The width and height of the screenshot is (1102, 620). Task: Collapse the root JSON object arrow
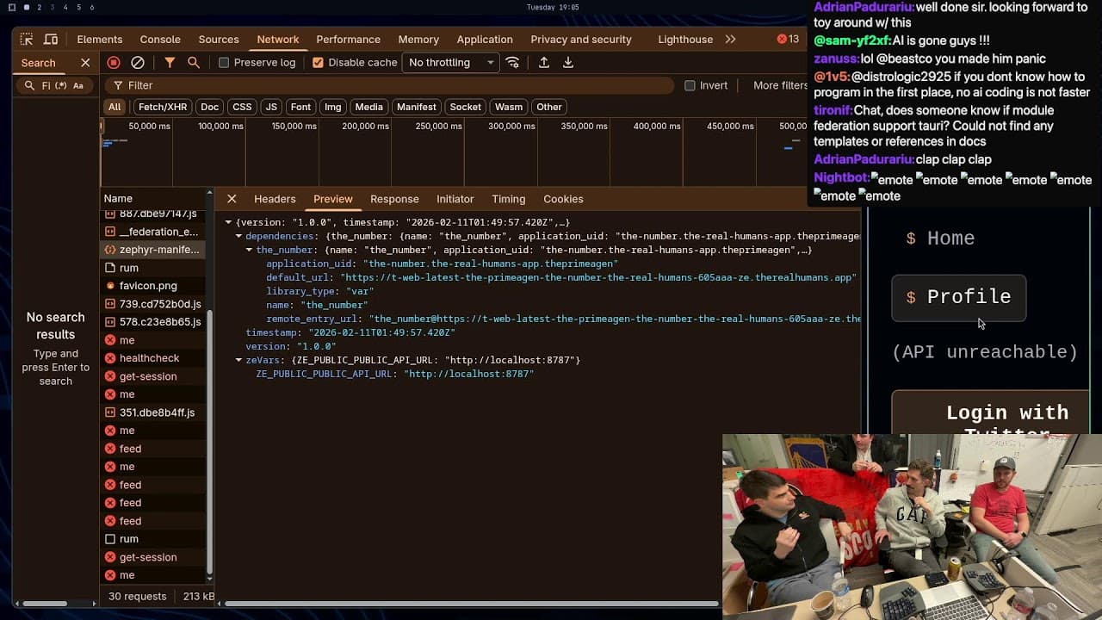click(x=229, y=222)
